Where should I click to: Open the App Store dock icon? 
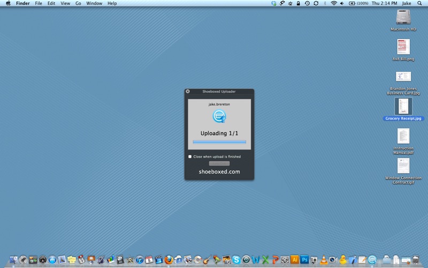tap(52, 259)
